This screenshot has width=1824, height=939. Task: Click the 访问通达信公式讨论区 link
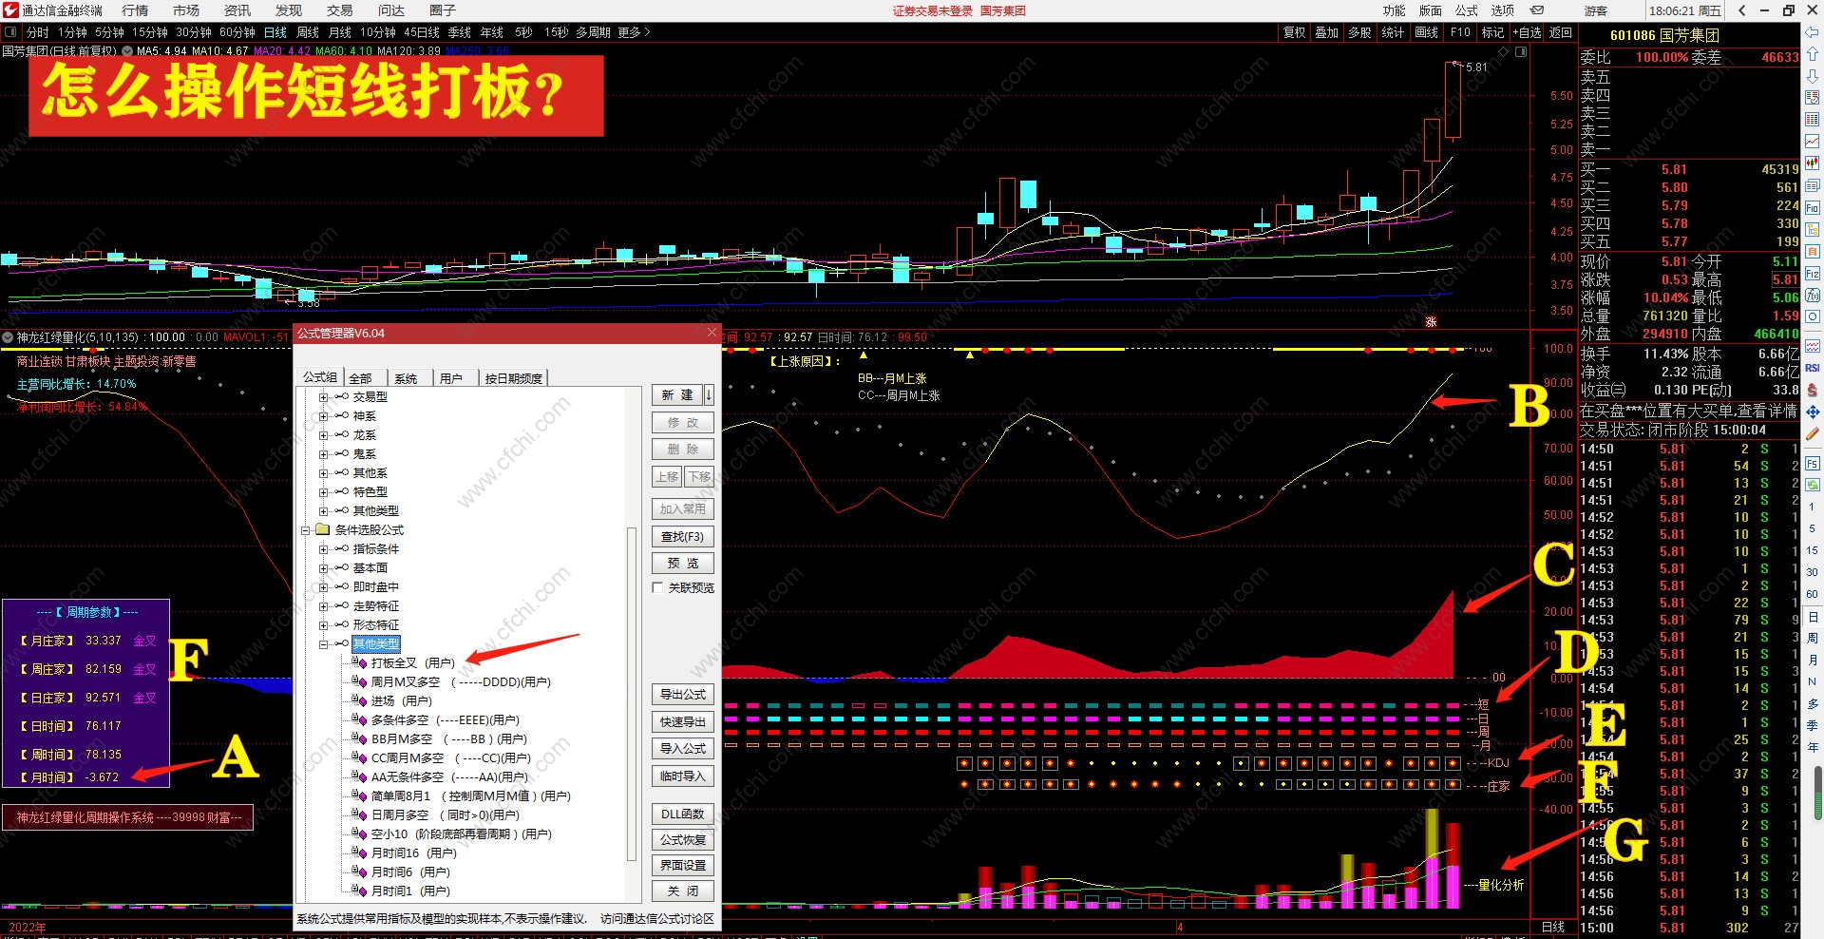[x=657, y=919]
